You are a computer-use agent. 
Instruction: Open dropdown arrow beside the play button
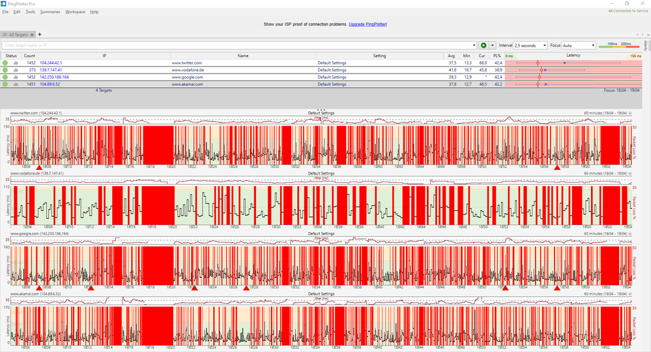493,45
